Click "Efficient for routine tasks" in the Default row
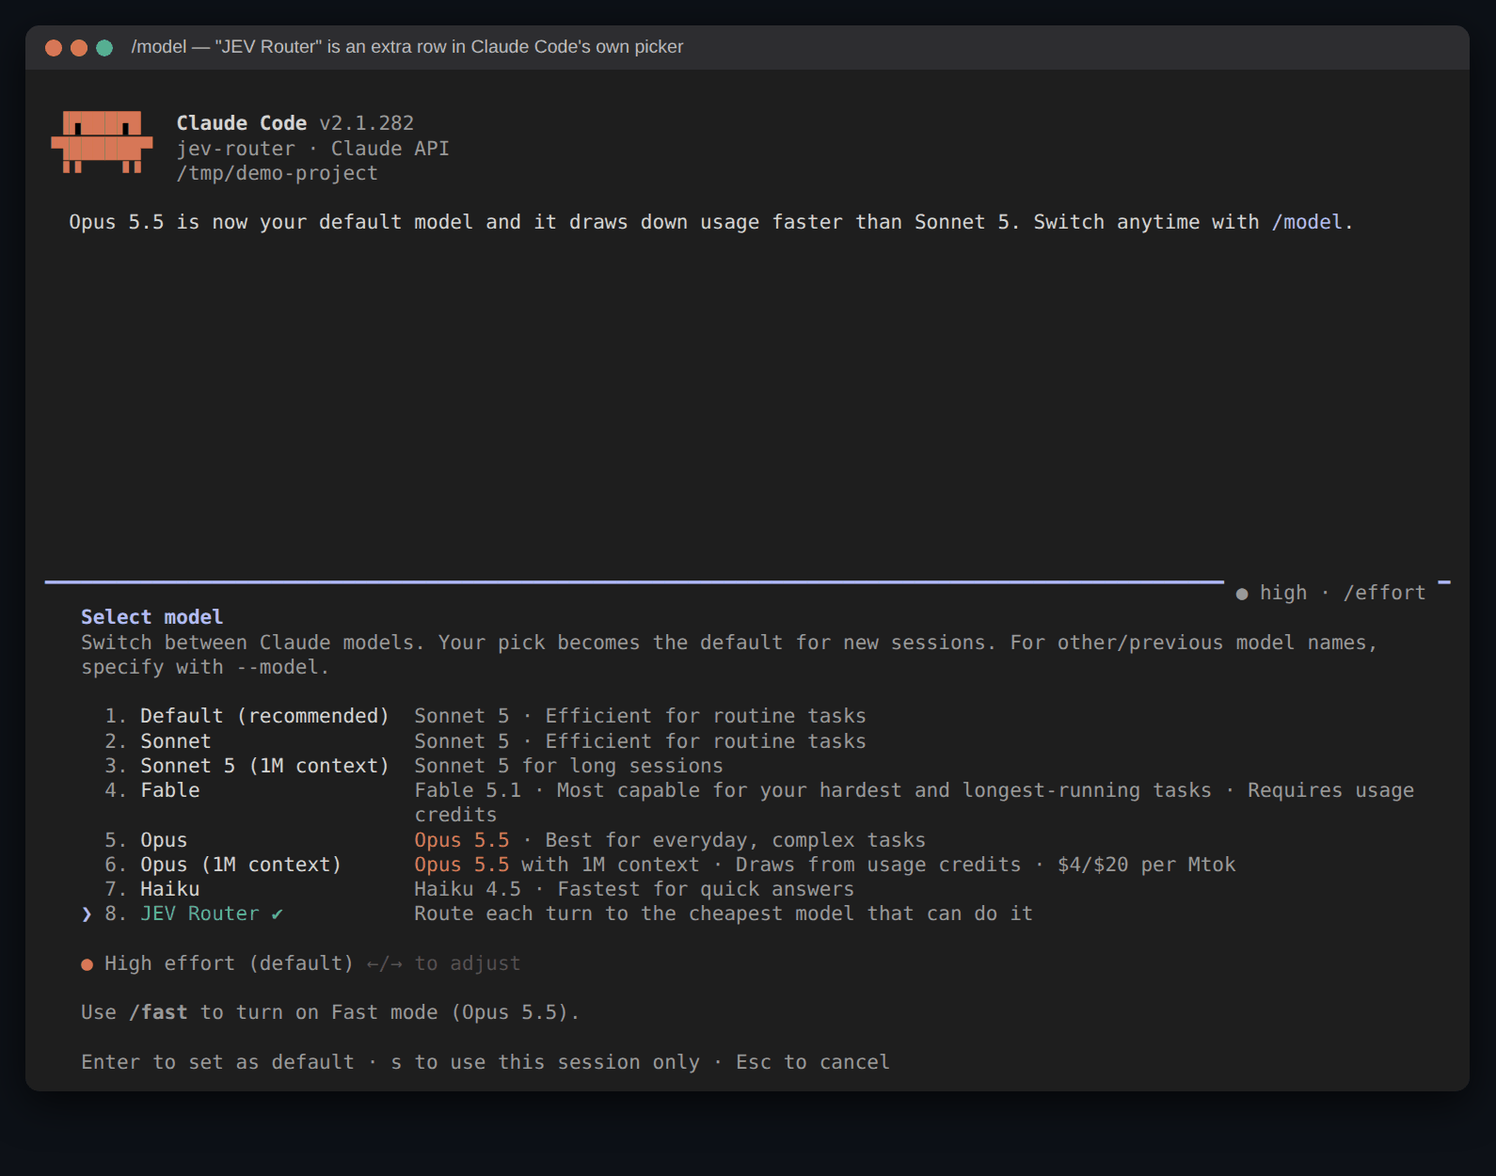The image size is (1496, 1176). click(706, 716)
